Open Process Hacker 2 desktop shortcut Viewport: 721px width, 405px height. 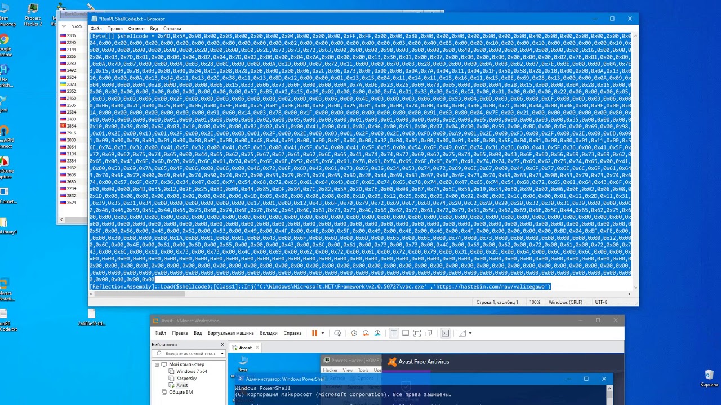[33, 15]
